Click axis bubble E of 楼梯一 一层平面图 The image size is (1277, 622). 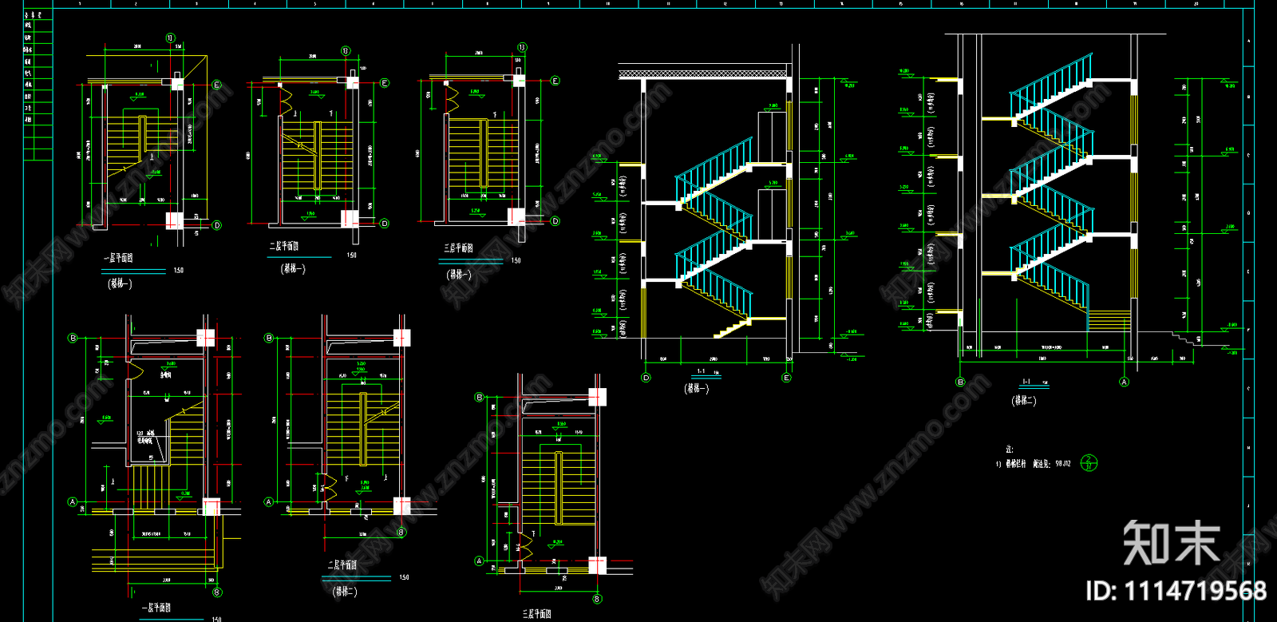click(x=217, y=85)
